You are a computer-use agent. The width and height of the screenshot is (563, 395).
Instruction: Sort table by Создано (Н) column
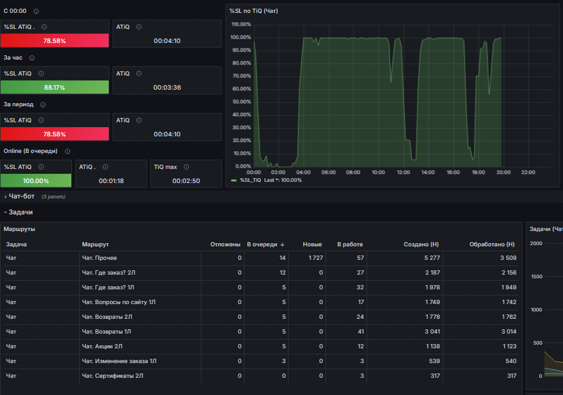421,244
